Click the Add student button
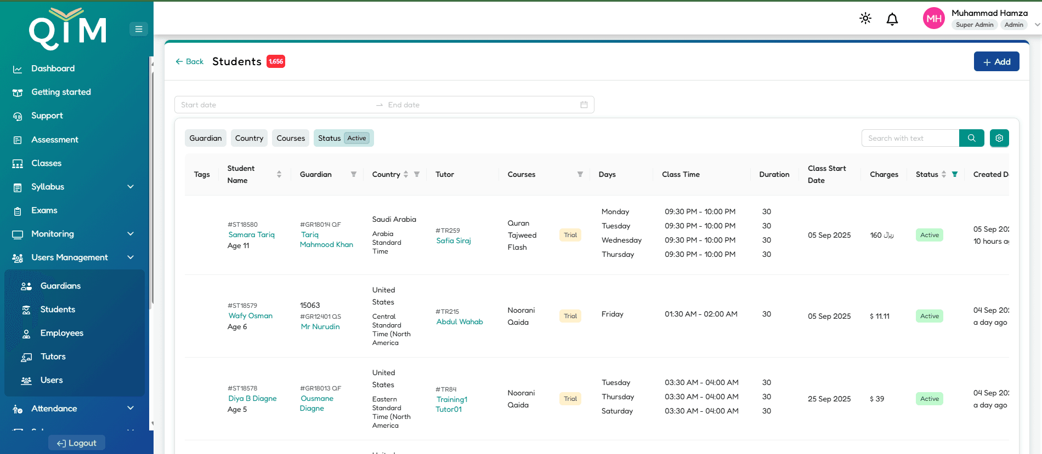This screenshot has width=1042, height=454. (996, 62)
